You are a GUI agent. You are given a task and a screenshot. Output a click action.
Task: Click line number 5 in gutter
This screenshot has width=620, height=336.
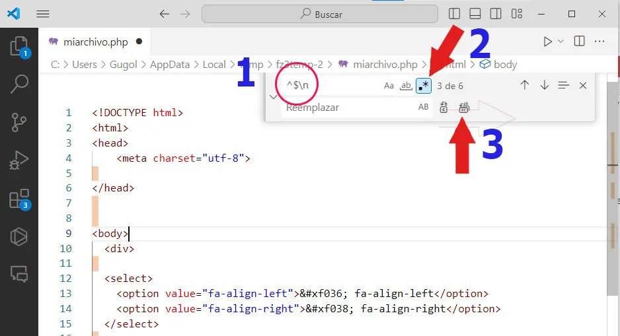(x=68, y=174)
